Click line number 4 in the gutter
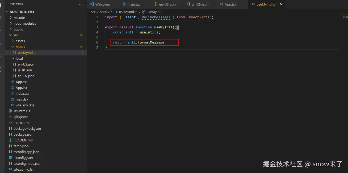This screenshot has height=173, width=348. (97, 32)
